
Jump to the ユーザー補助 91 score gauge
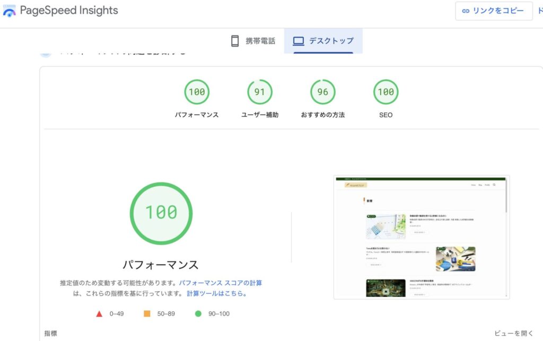click(260, 92)
